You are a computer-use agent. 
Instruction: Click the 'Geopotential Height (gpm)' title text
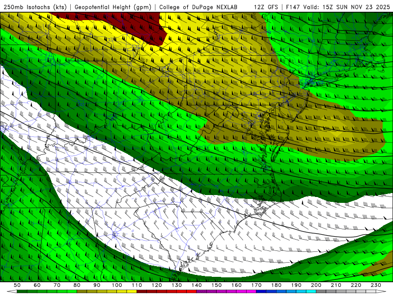tap(113, 7)
